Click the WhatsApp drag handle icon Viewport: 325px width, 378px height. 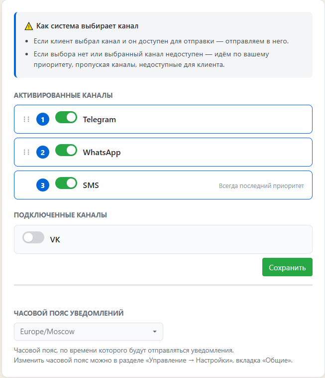pos(26,152)
